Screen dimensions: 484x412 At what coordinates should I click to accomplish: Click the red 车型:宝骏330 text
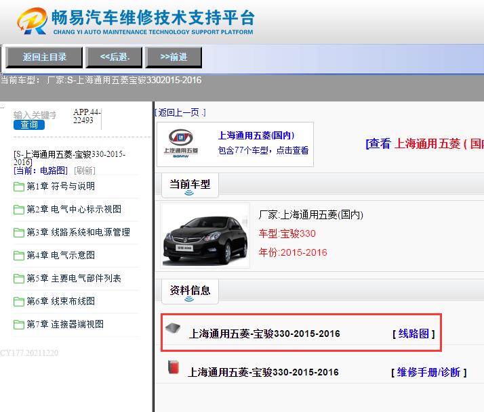287,233
